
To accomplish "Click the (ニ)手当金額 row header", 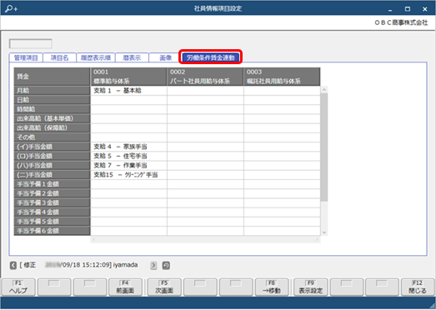I will pyautogui.click(x=52, y=175).
